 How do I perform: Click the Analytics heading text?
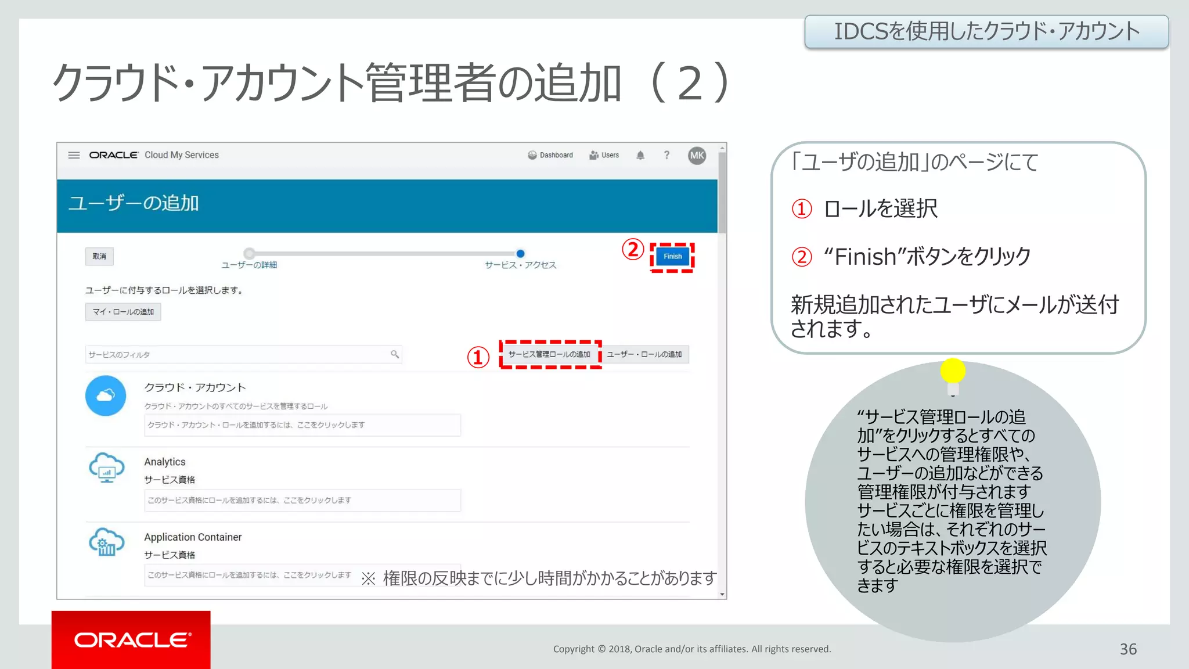[165, 462]
